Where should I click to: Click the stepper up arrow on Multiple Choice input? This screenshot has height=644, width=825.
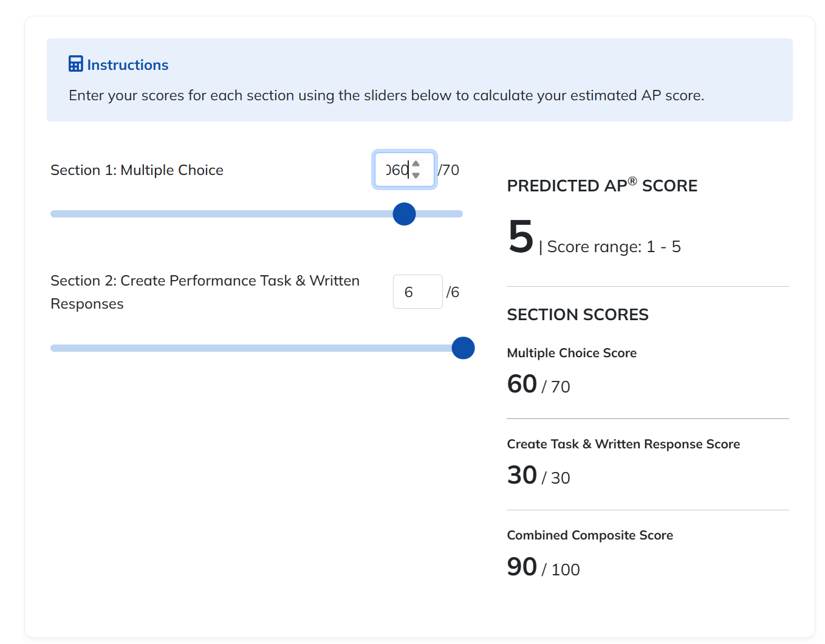pyautogui.click(x=416, y=163)
